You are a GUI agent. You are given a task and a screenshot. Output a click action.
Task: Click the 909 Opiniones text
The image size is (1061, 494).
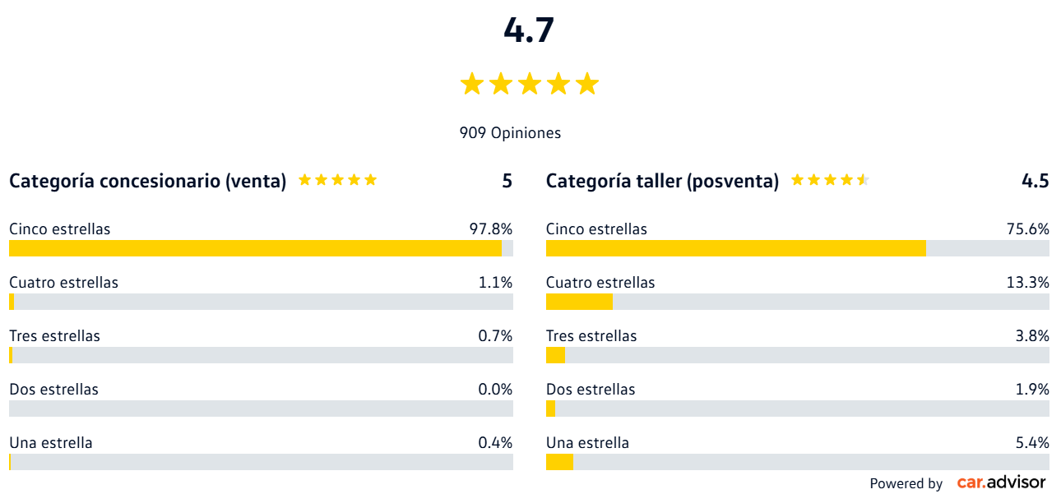point(510,132)
